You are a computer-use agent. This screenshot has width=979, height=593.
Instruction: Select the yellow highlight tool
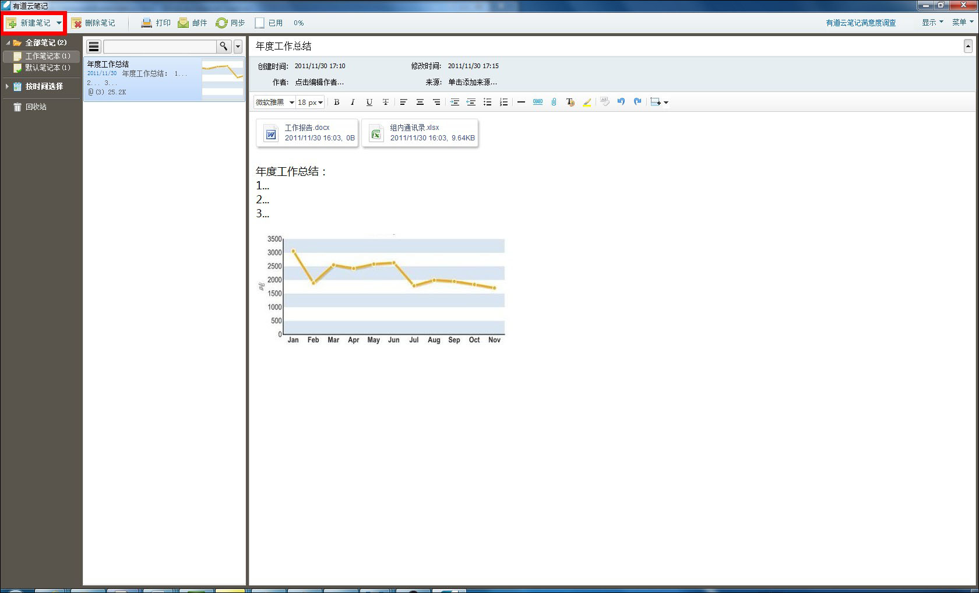(587, 103)
